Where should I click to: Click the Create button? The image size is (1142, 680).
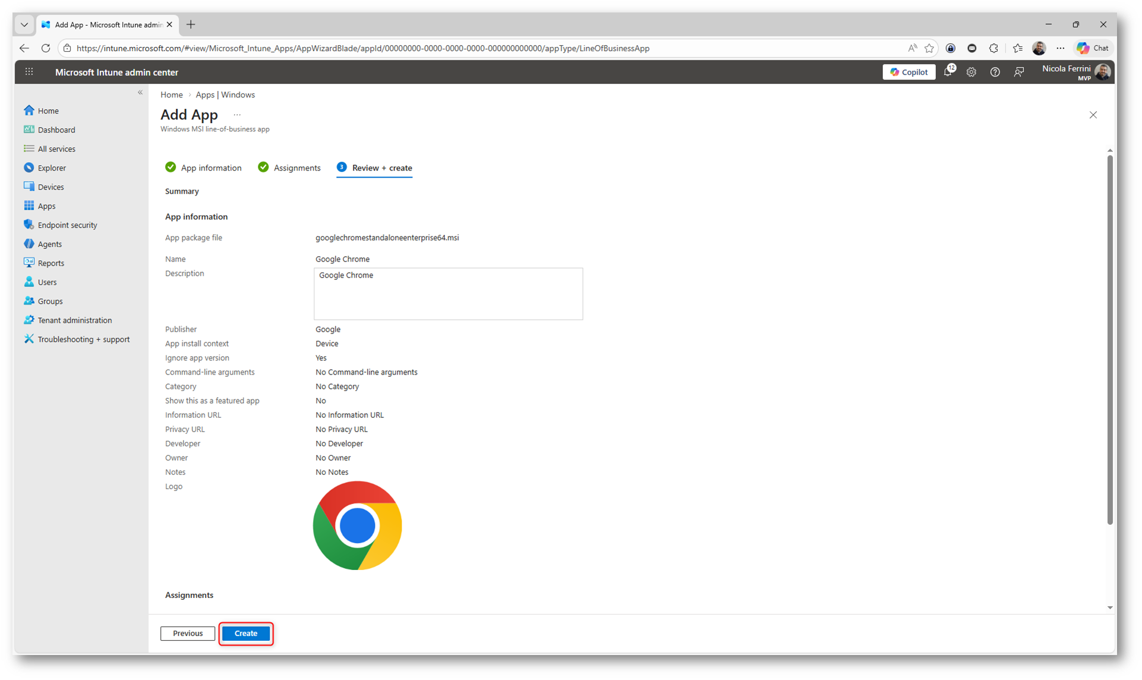point(245,633)
